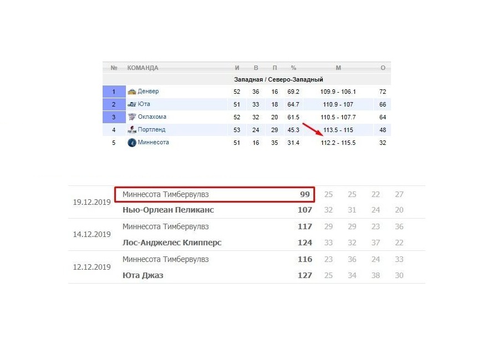Click the final score 107

coord(305,210)
